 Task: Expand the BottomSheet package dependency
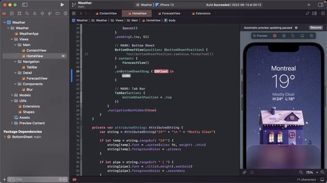(x=5, y=137)
